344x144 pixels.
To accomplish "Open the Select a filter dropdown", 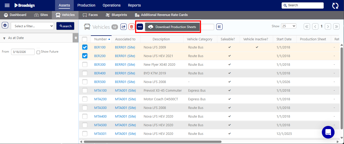I will coord(32,26).
